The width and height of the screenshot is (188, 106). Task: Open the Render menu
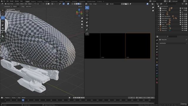click(12, 1)
